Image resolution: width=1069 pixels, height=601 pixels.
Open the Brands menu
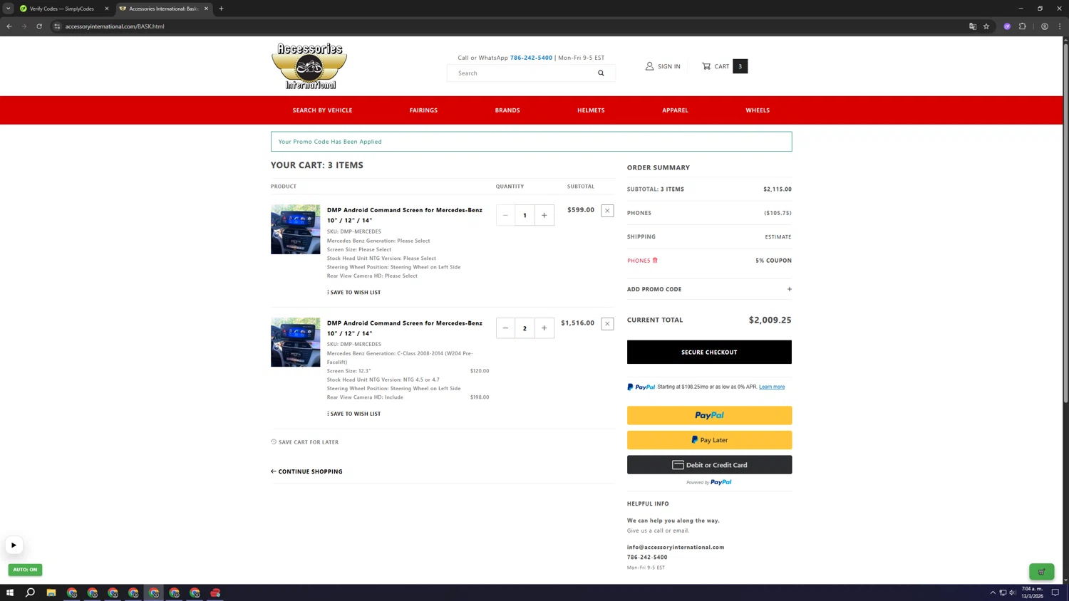pyautogui.click(x=507, y=110)
